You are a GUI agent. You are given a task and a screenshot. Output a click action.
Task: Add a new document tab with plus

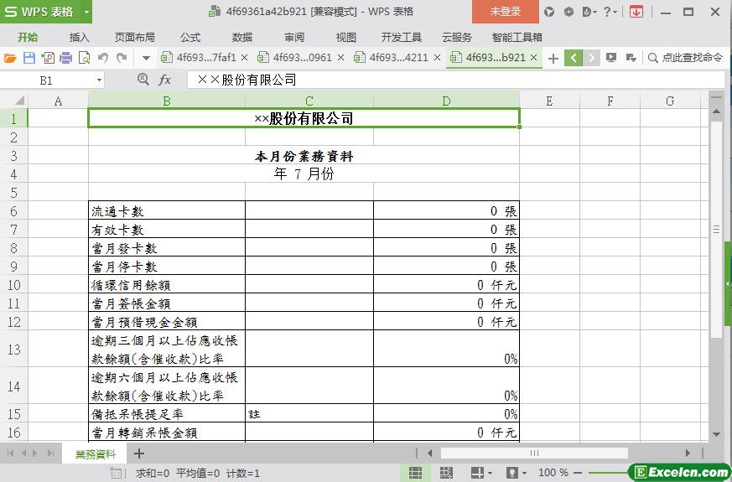tap(553, 59)
